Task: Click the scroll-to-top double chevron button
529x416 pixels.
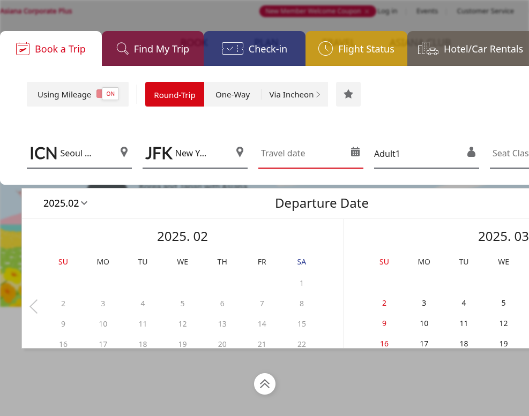Action: point(265,384)
